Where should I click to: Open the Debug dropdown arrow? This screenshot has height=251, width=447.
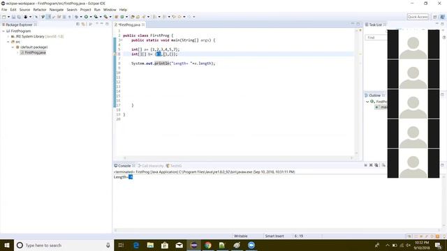click(81, 17)
